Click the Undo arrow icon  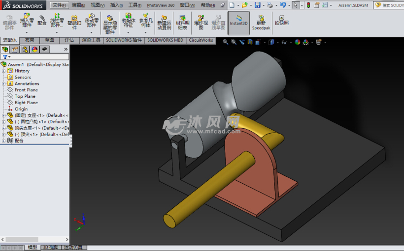(283, 5)
